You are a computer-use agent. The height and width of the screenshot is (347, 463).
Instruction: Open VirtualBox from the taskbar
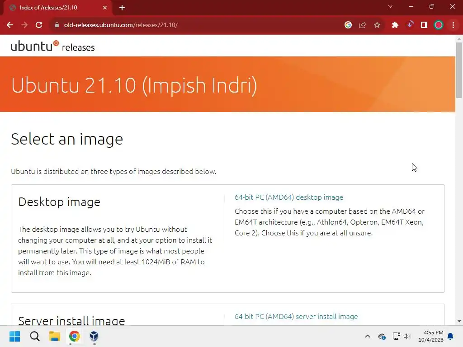pos(94,336)
